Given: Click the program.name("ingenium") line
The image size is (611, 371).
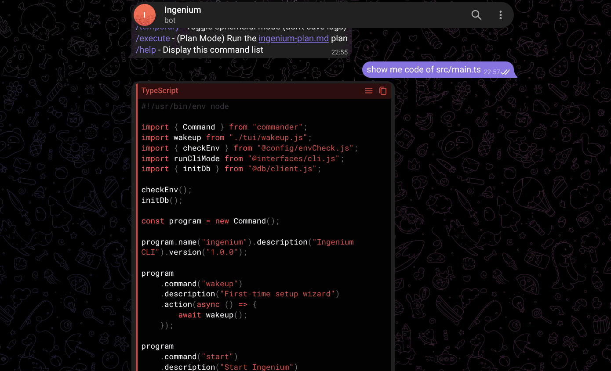Looking at the screenshot, I should (247, 242).
